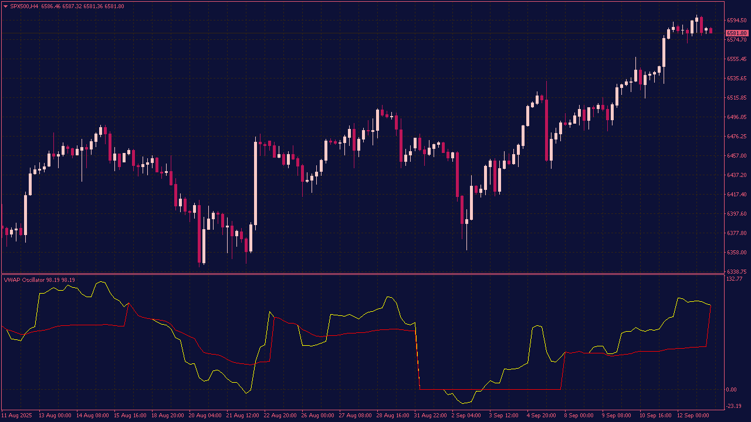Screen dimensions: 751x422
Task: Select the 22 Aug 20:00 time label
Action: pos(280,416)
